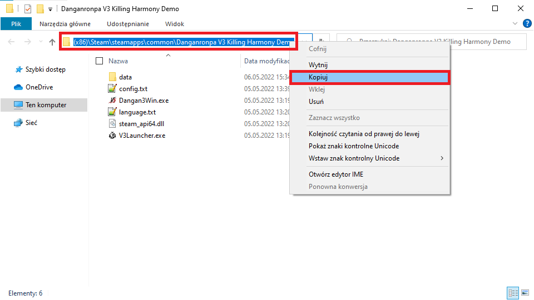The height and width of the screenshot is (300, 534).
Task: Click the Copy (Kopiuj) context menu entry
Action: point(370,77)
